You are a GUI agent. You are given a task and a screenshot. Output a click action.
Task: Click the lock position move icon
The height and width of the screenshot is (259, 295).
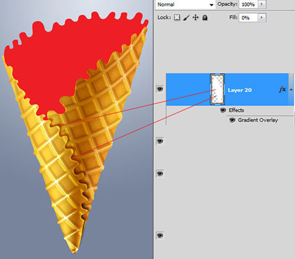[195, 18]
